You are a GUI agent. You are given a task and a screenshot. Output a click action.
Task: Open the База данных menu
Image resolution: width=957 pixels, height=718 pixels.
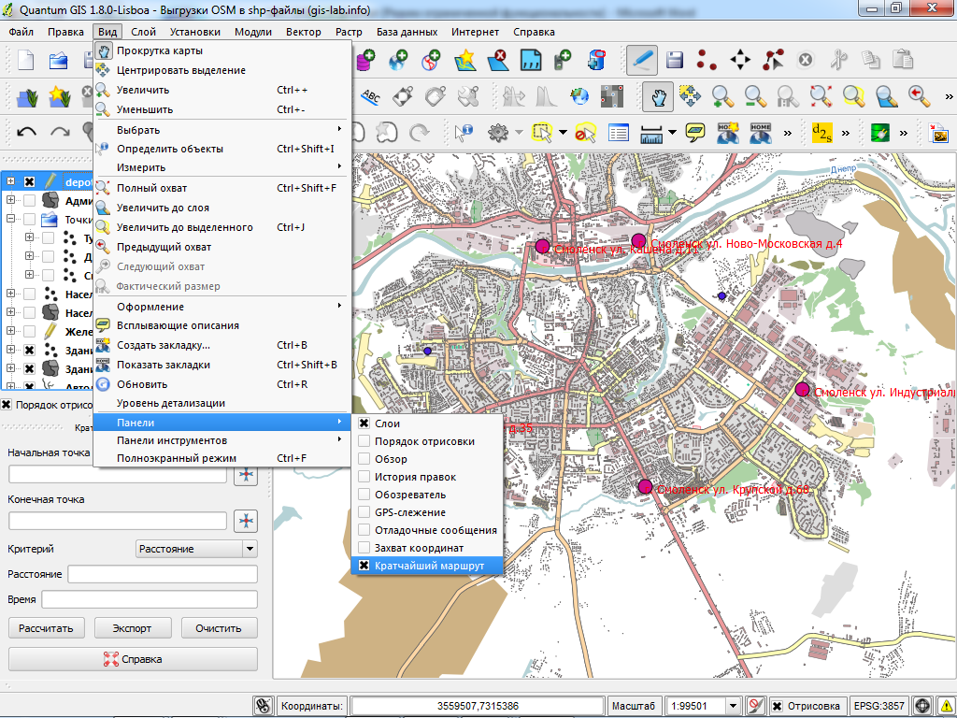coord(407,32)
